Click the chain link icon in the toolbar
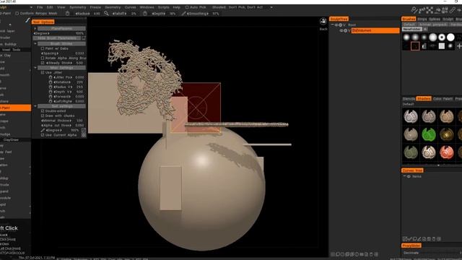 (x=453, y=11)
